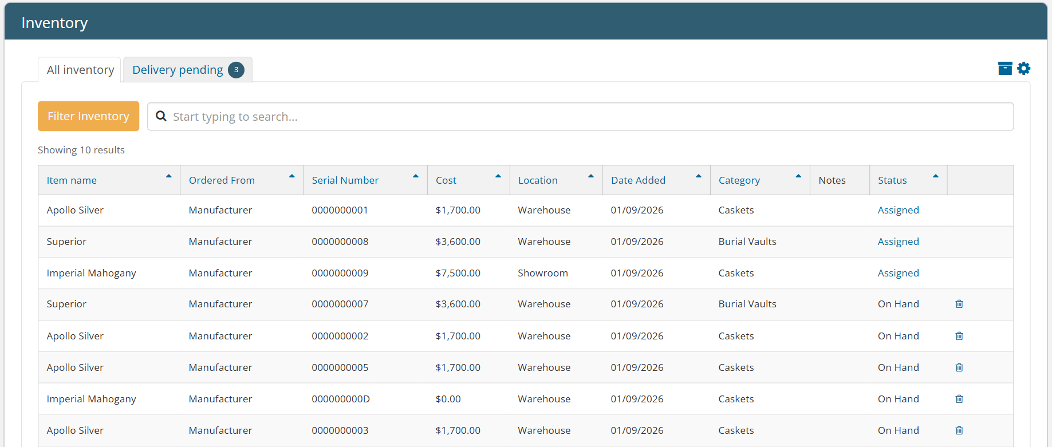Delete Apollo Silver serial 0000000003
Screen dimensions: 1052x447
pyautogui.click(x=959, y=430)
